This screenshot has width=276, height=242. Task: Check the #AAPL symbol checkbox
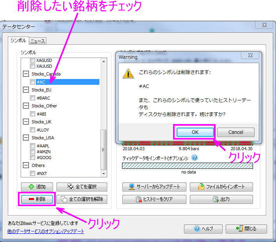33,146
